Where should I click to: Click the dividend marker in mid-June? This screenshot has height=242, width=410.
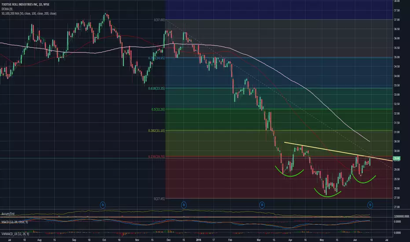370,205
